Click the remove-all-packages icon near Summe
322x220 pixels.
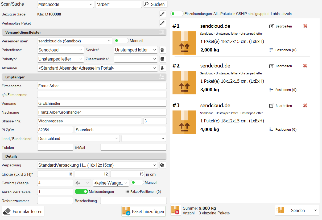[175, 210]
